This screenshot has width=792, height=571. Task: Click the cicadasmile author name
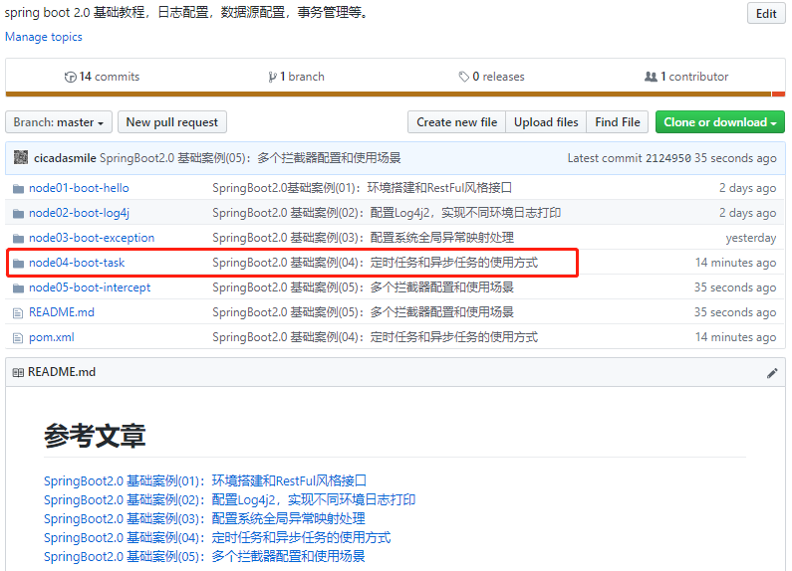click(x=65, y=158)
